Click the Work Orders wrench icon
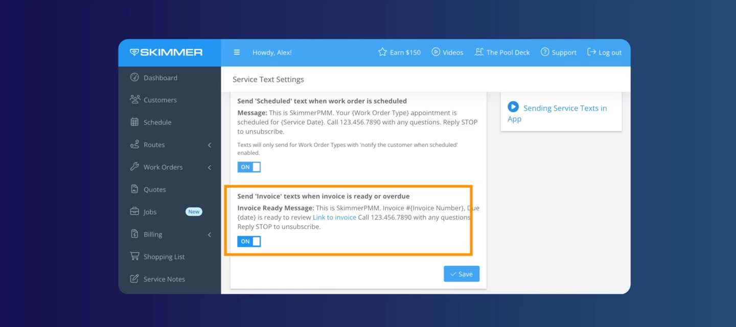 (134, 167)
